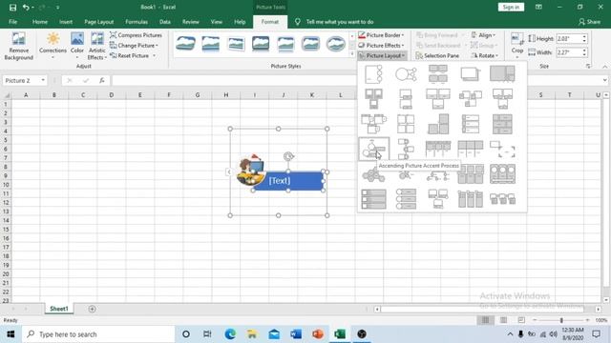Click the Height input field

coord(569,38)
